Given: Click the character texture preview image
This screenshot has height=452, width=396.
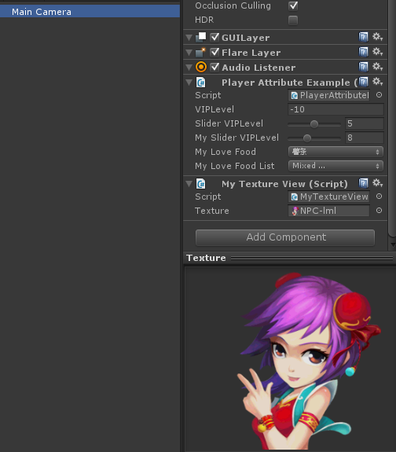Looking at the screenshot, I should pyautogui.click(x=309, y=360).
